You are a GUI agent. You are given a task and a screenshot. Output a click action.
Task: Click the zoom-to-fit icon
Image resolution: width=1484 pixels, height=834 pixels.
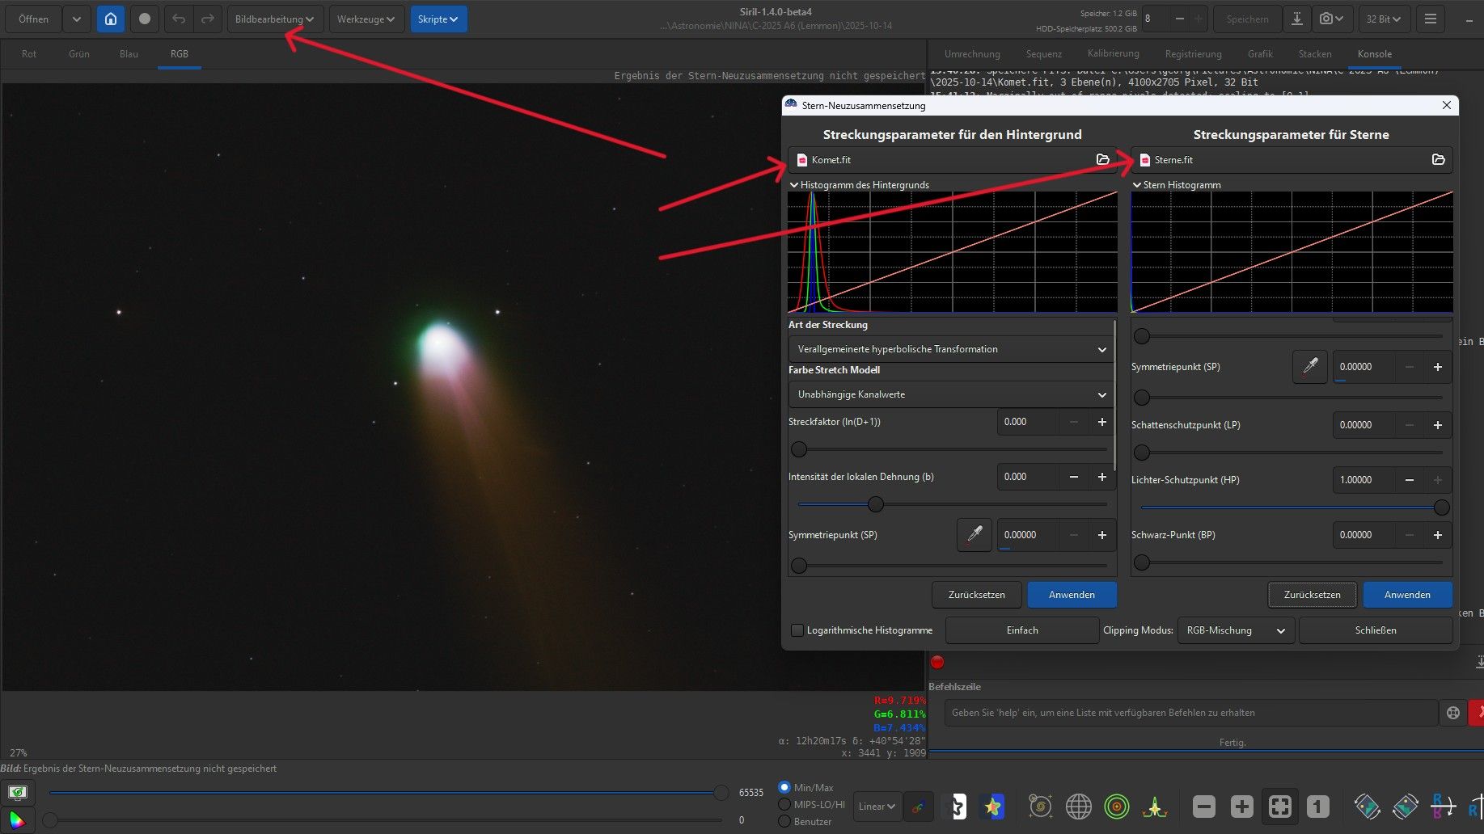[1279, 807]
